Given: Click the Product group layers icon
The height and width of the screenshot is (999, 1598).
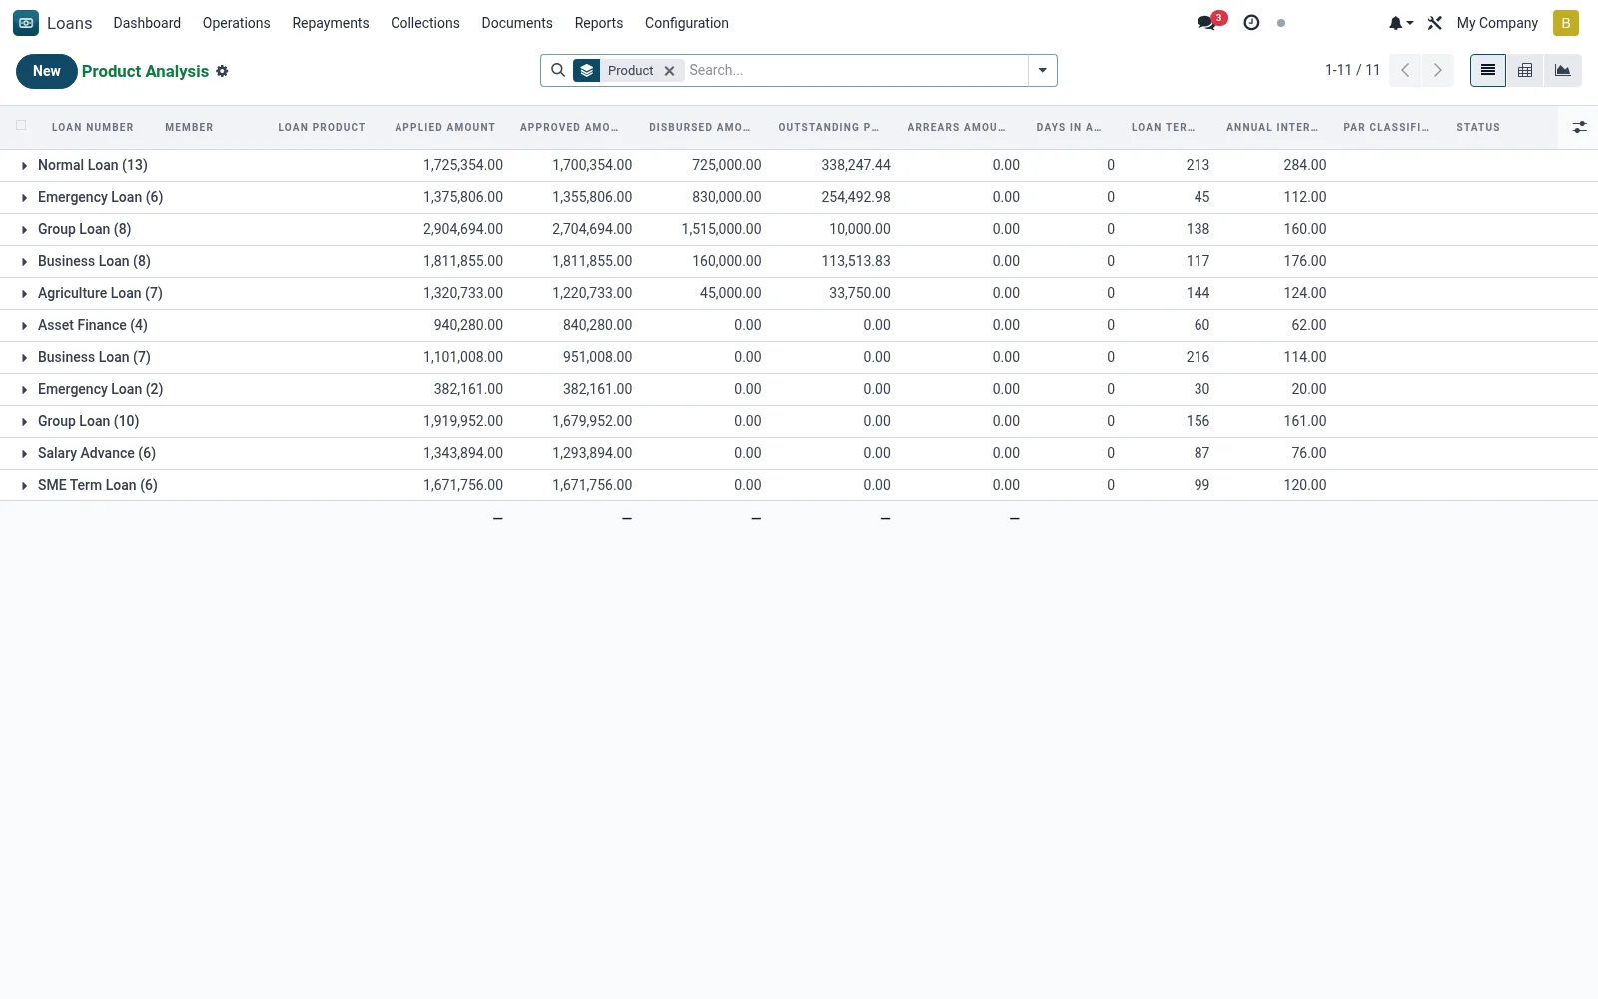Looking at the screenshot, I should (587, 71).
